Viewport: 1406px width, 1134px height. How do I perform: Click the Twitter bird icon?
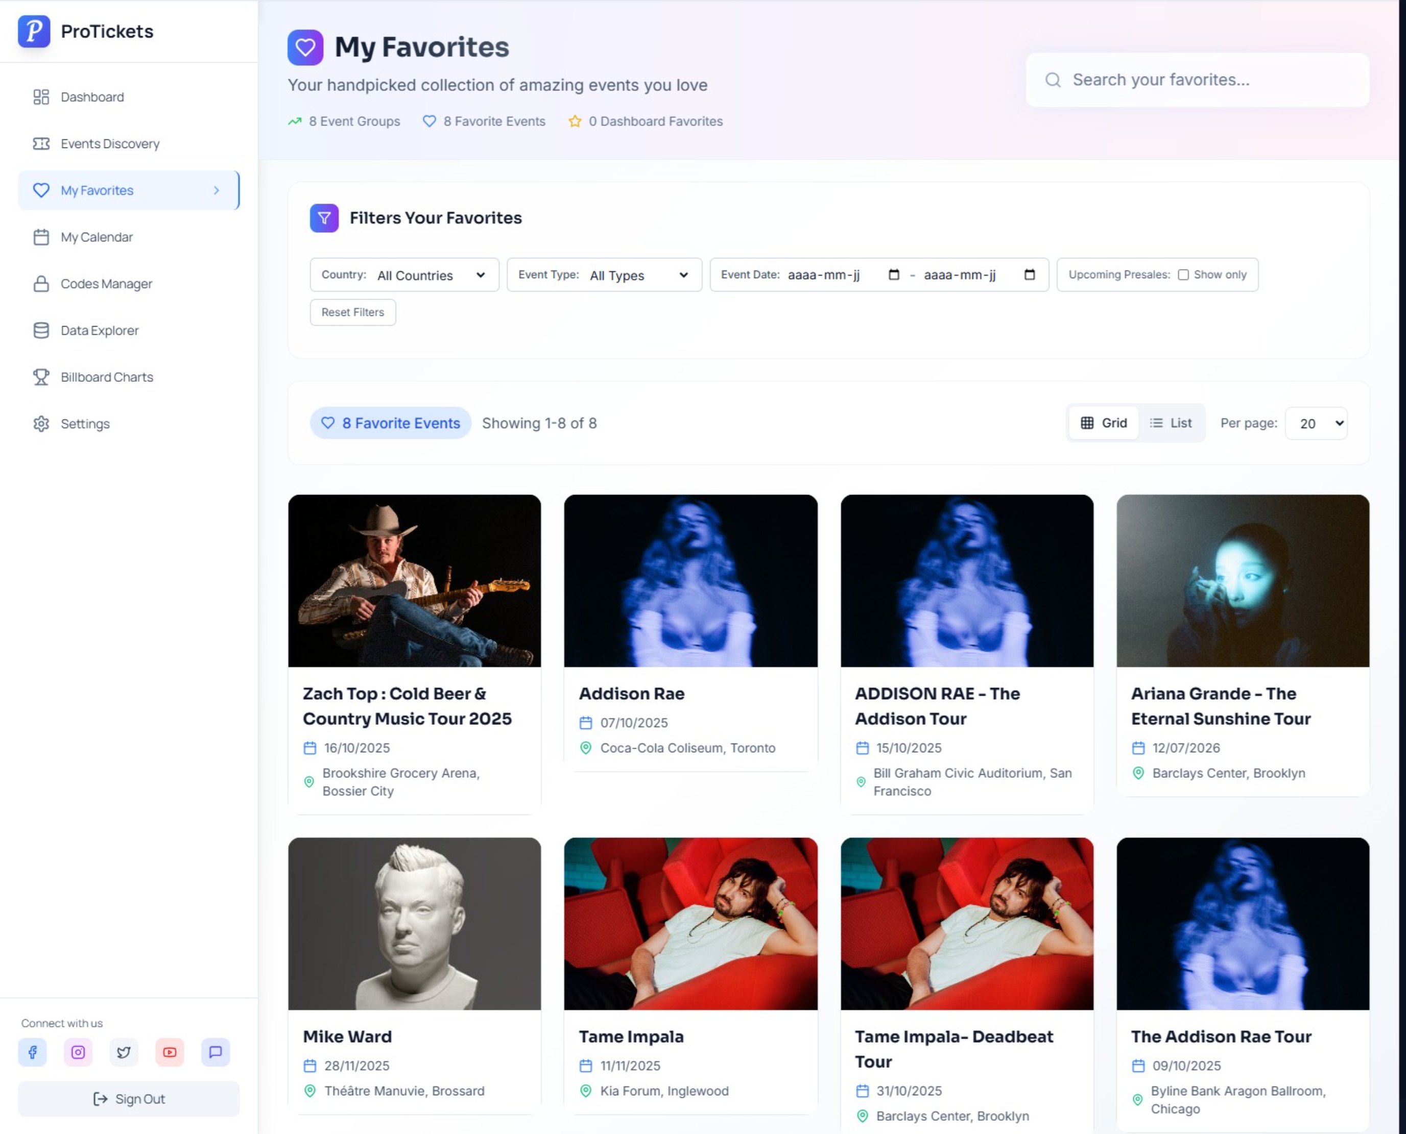click(x=124, y=1052)
